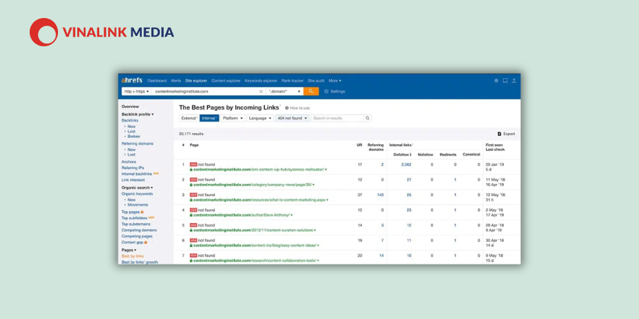Click lock icon of what-is-content-marketing URL

tap(191, 200)
